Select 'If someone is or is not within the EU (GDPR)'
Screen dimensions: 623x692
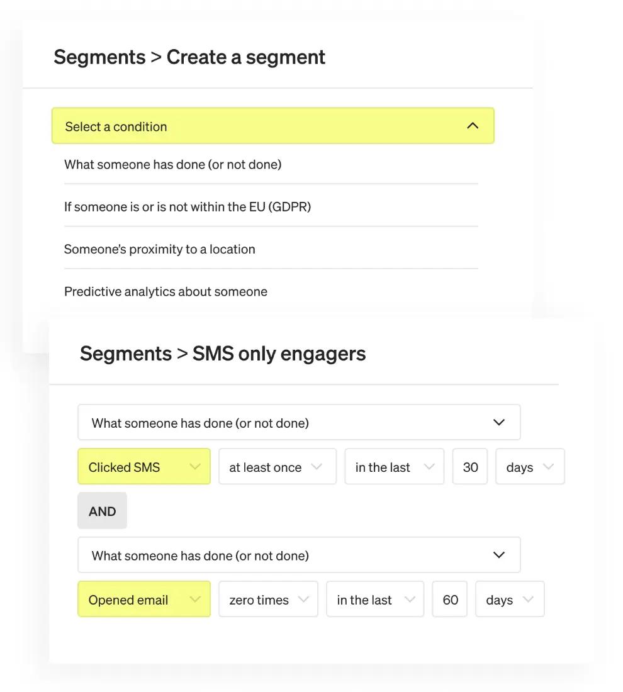[x=188, y=206]
